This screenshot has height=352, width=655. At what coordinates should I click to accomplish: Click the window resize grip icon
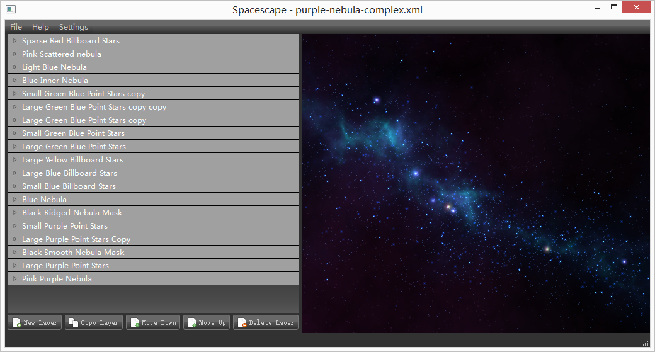tap(646, 343)
